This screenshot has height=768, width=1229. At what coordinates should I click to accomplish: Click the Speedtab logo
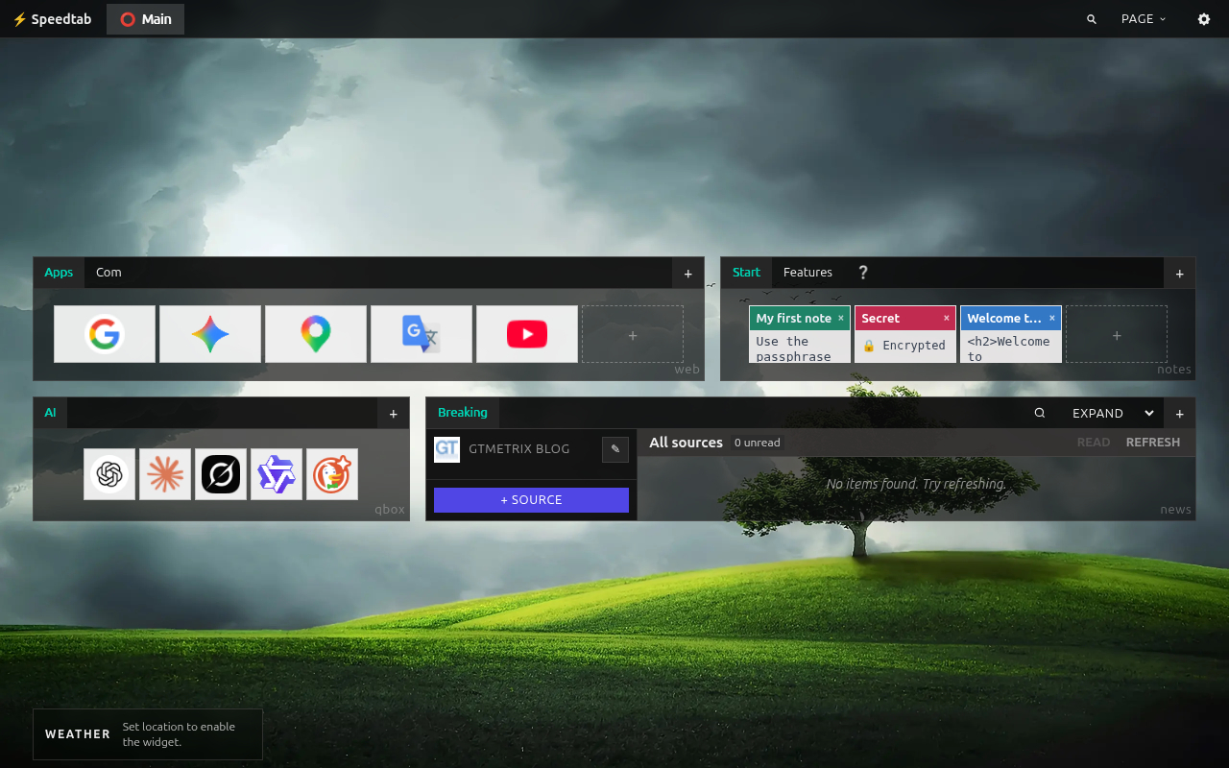coord(52,19)
